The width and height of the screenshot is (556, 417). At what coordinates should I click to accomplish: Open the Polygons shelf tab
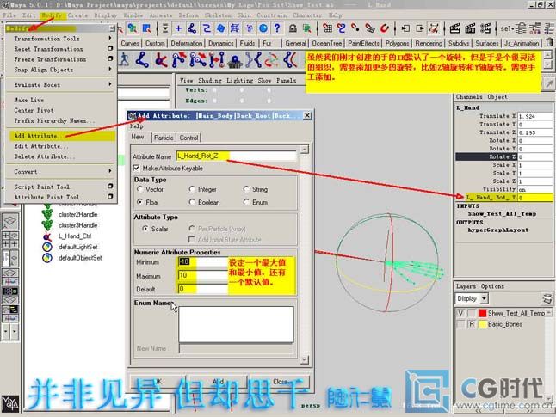tap(397, 43)
